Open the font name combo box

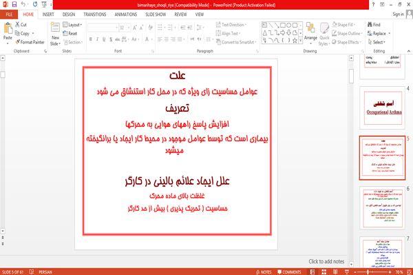click(x=103, y=28)
